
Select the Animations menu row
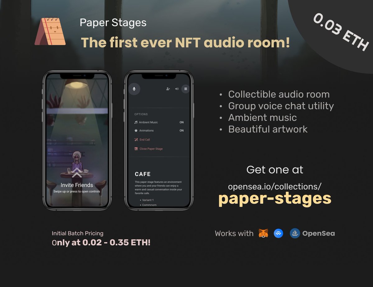click(x=159, y=130)
